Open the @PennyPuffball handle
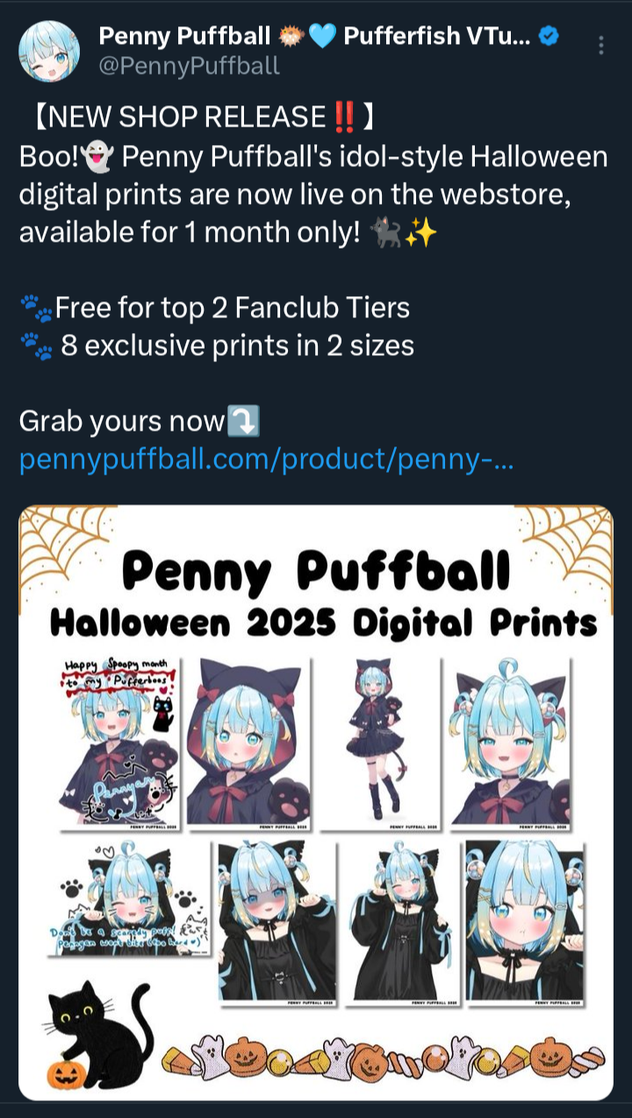The height and width of the screenshot is (1118, 632). [189, 66]
